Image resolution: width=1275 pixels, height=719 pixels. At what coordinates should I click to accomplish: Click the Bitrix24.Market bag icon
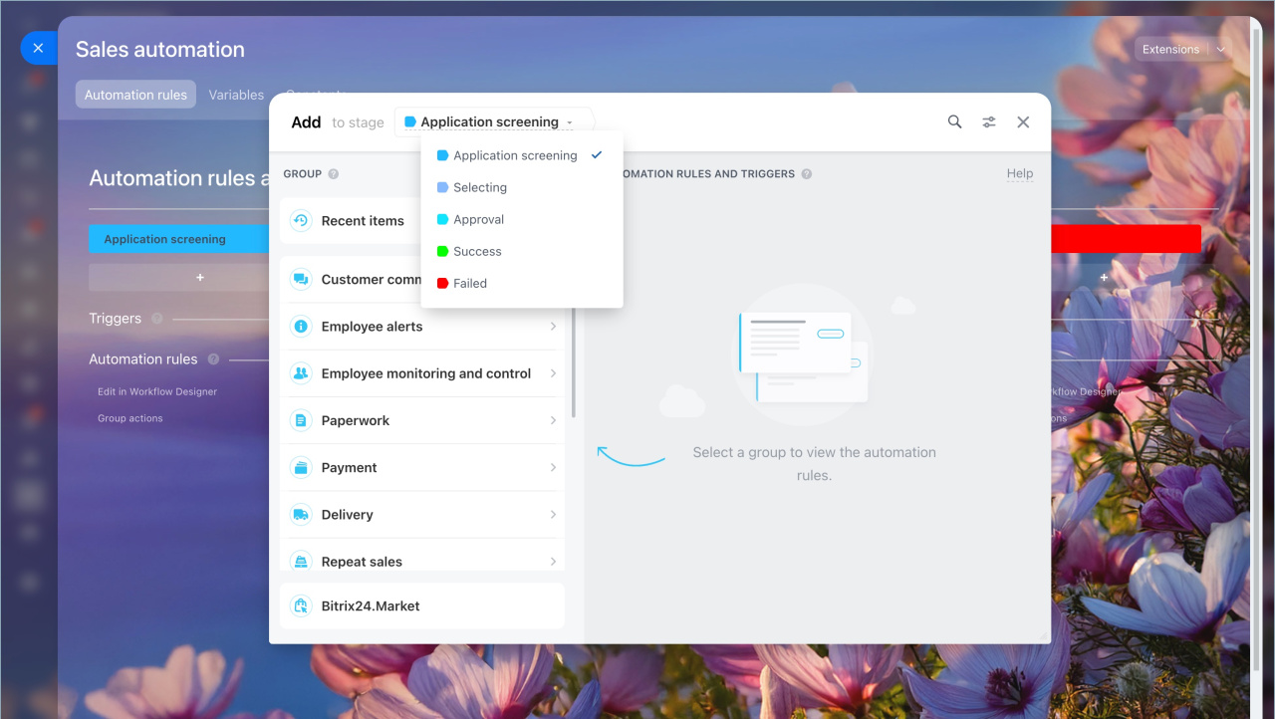[301, 605]
